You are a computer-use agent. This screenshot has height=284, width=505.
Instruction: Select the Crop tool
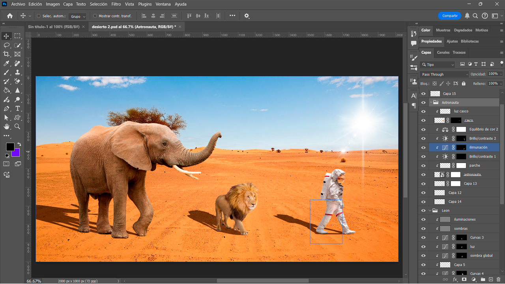(6, 54)
